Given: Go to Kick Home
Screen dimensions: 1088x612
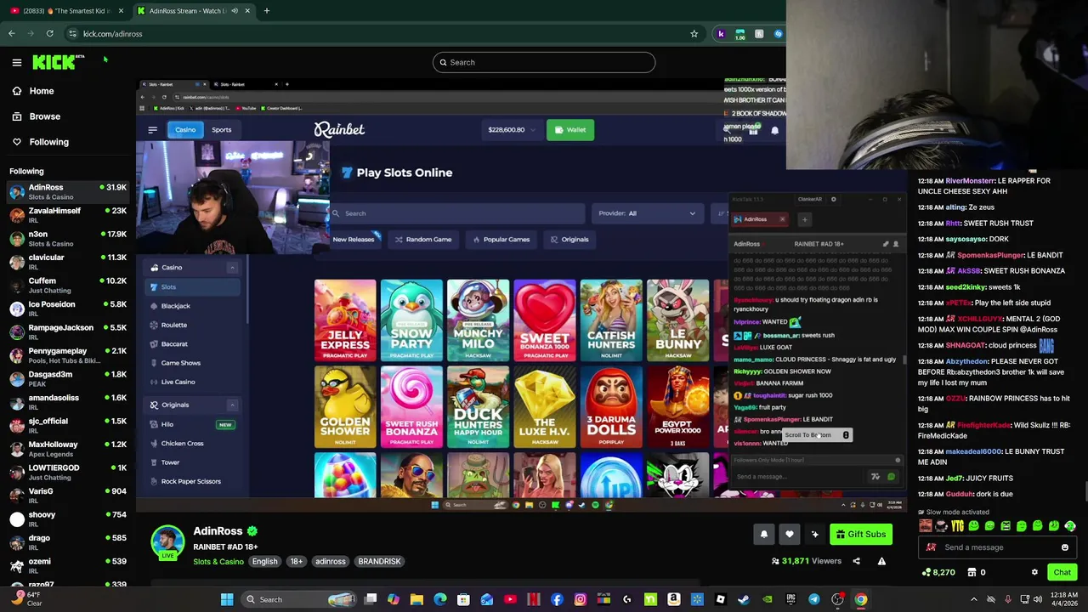Looking at the screenshot, I should [x=32, y=91].
